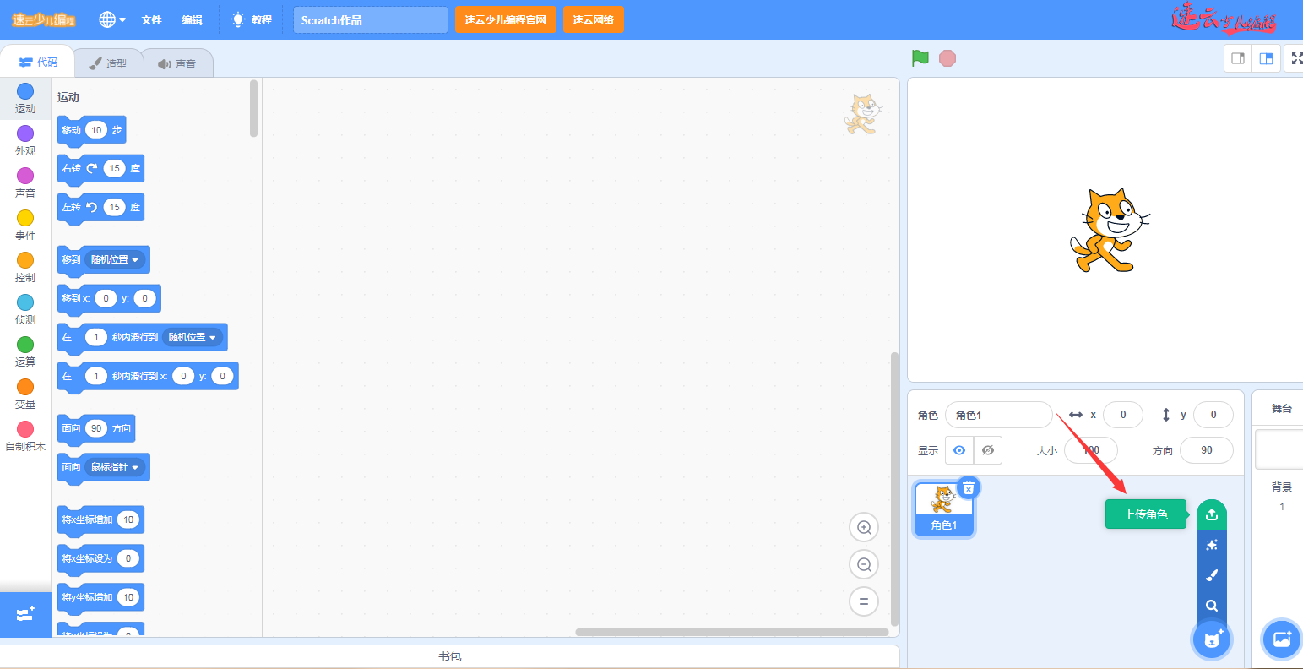Zoom in on the code workspace
Viewport: 1303px width, 669px height.
click(x=864, y=528)
